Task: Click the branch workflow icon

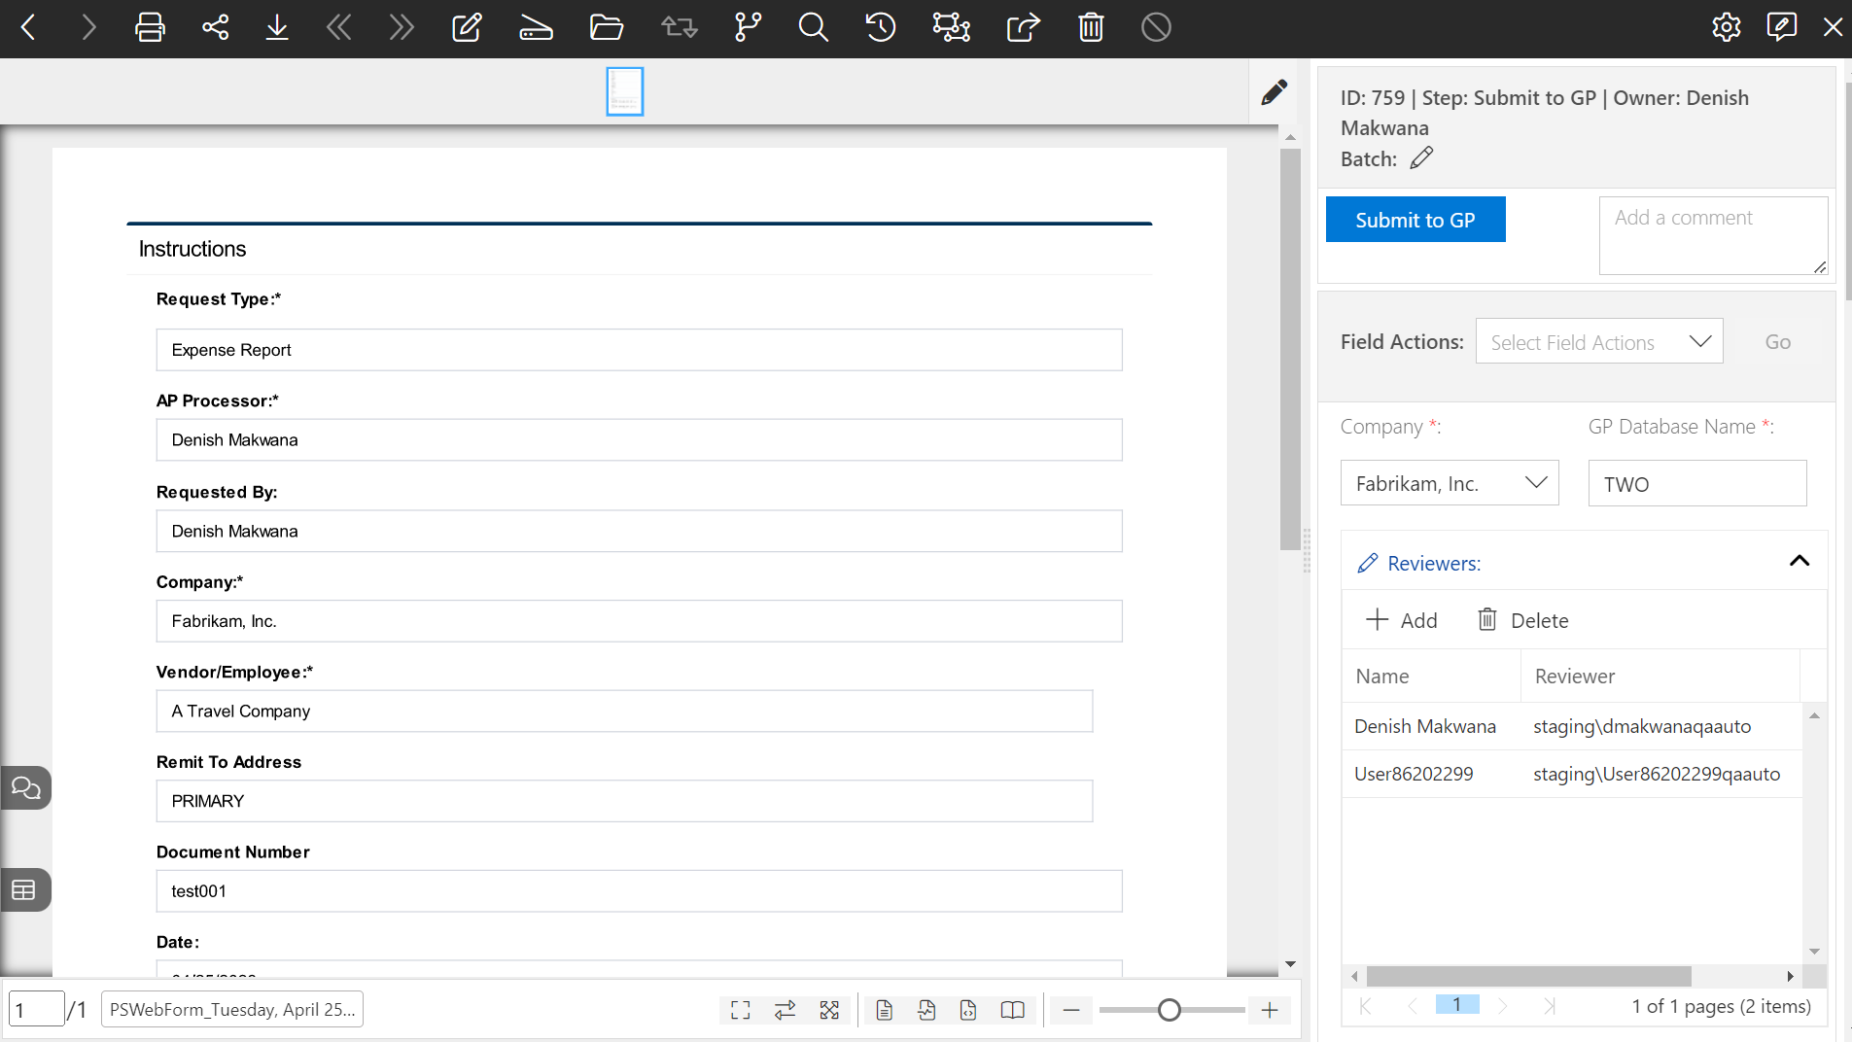Action: pyautogui.click(x=748, y=27)
